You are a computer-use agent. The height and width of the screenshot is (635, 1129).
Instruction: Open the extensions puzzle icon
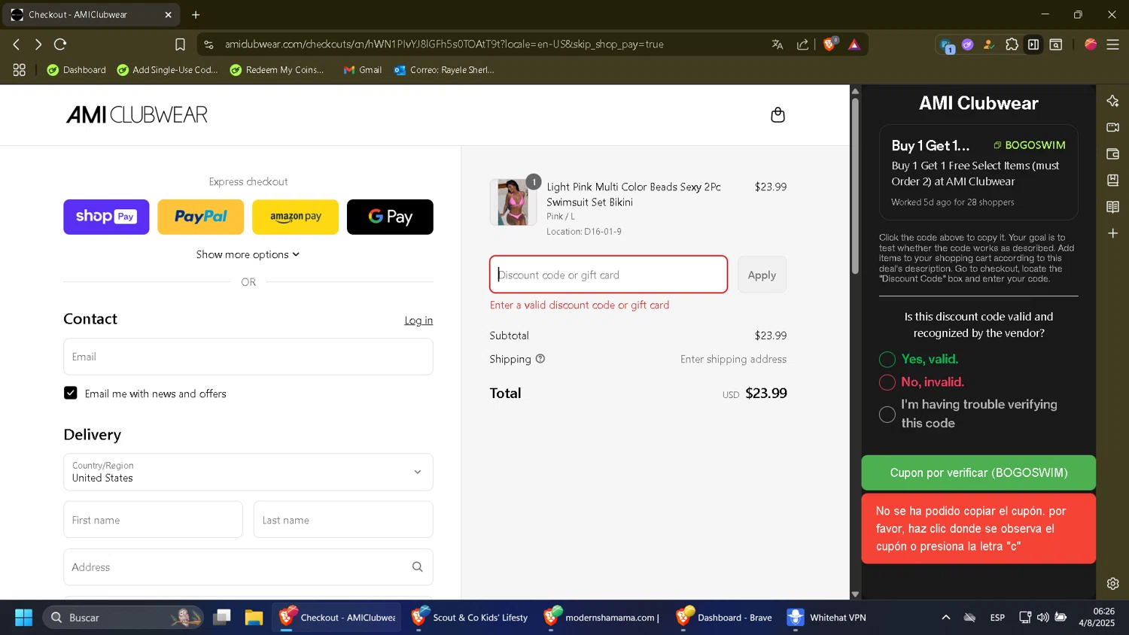coord(1012,44)
